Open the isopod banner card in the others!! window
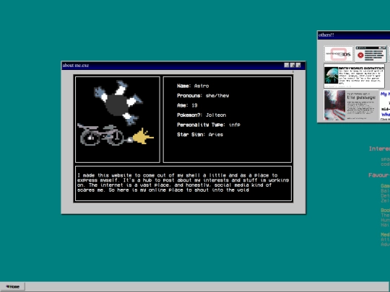The height and width of the screenshot is (292, 390). pyautogui.click(x=354, y=76)
